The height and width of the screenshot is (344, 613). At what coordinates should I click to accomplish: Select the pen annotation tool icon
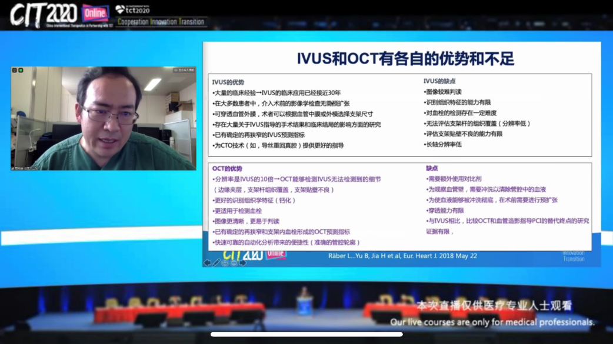[216, 263]
